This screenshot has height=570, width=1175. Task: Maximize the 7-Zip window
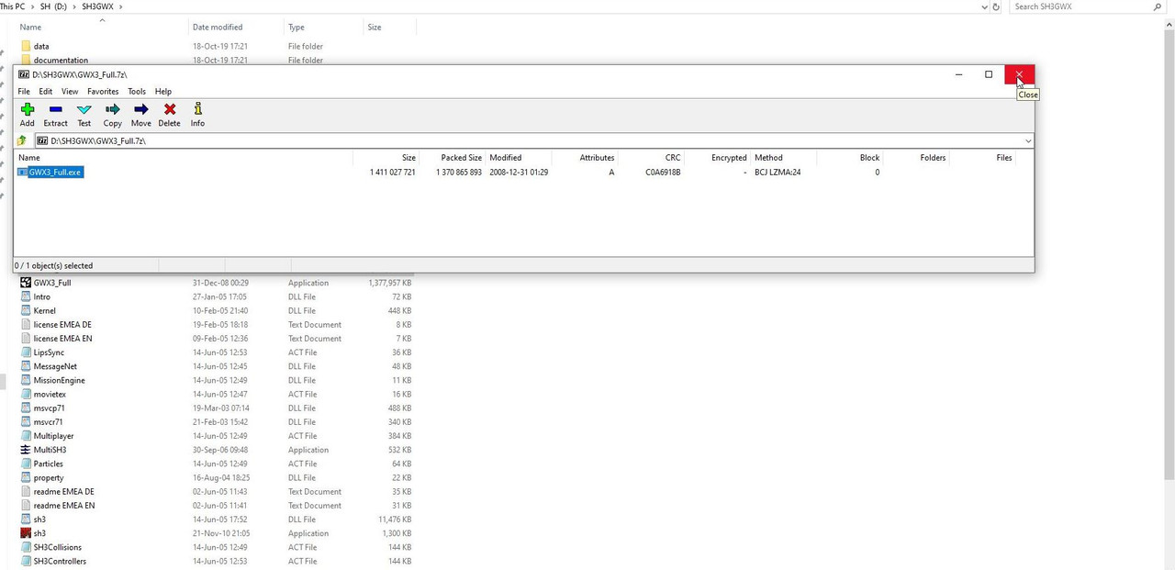tap(989, 74)
